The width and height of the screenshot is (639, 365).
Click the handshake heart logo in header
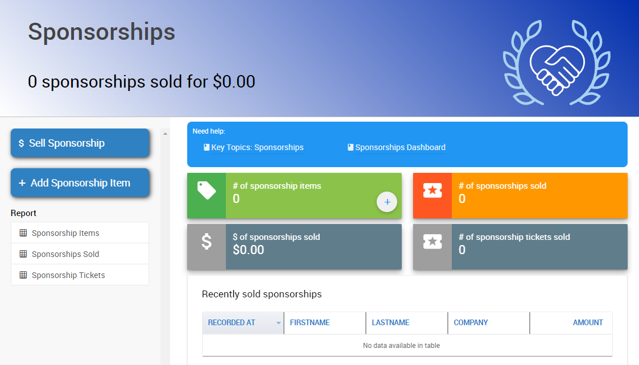(x=557, y=64)
